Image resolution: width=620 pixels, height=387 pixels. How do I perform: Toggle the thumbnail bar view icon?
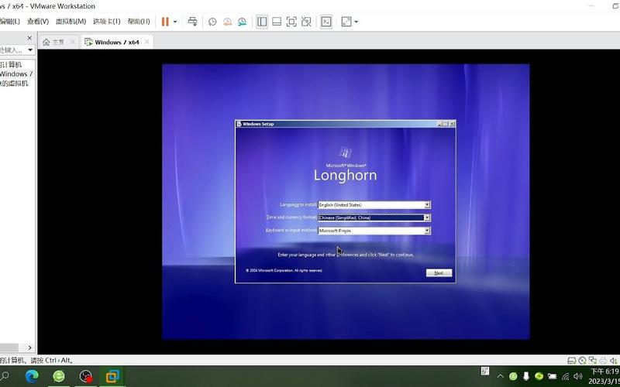point(277,22)
